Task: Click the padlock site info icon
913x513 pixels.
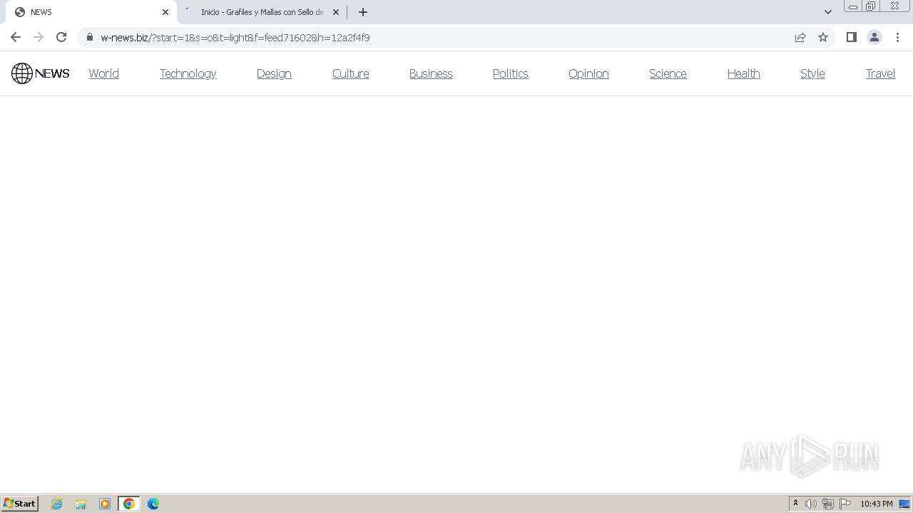Action: click(x=89, y=37)
